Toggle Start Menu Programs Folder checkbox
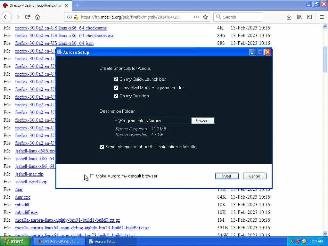 tap(116, 88)
